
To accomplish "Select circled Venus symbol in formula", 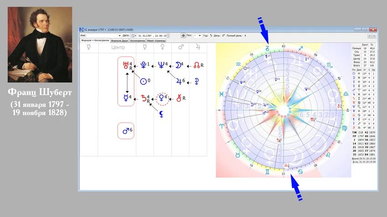I will [163, 99].
